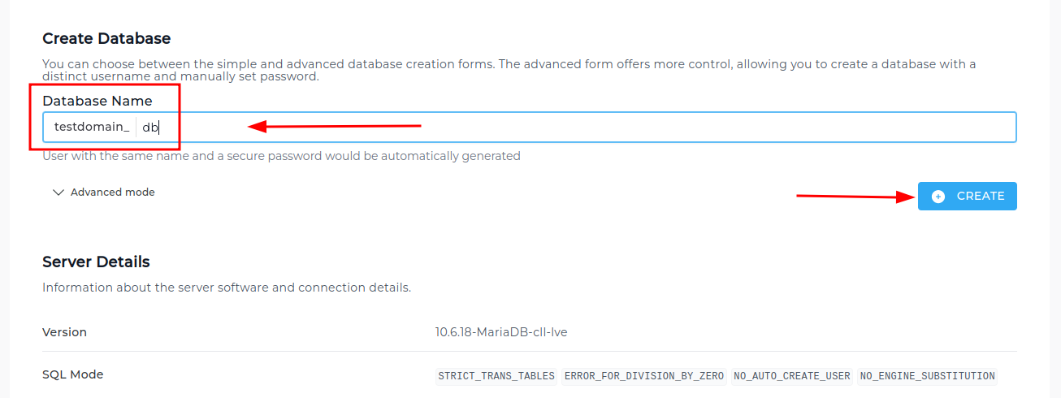This screenshot has height=398, width=1061.
Task: Select the Database Name field label
Action: pos(97,101)
